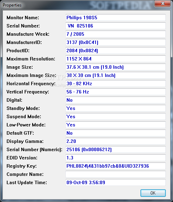Select the Suspend Mode field showing Yes
This screenshot has height=202, width=173.
115,116
